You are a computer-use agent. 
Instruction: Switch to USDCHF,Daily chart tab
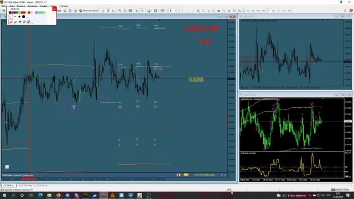tap(25, 186)
